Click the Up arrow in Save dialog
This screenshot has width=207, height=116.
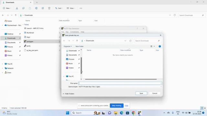pyautogui.click(x=77, y=41)
